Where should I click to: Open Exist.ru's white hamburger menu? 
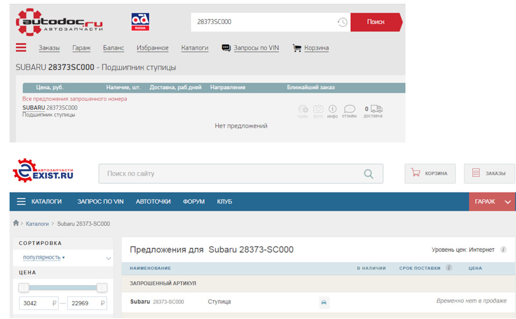(x=20, y=201)
